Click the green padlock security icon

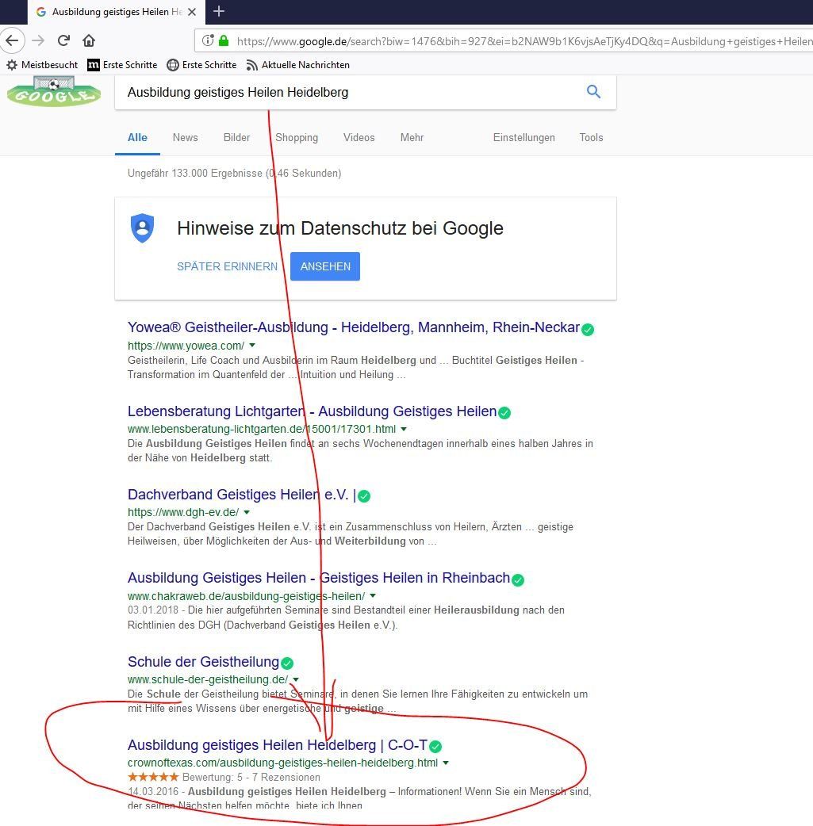pyautogui.click(x=224, y=40)
